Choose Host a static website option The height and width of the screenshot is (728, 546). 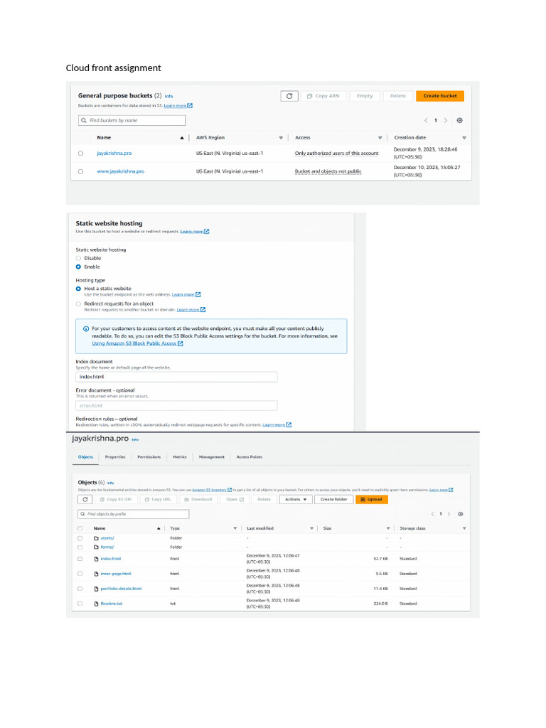78,289
